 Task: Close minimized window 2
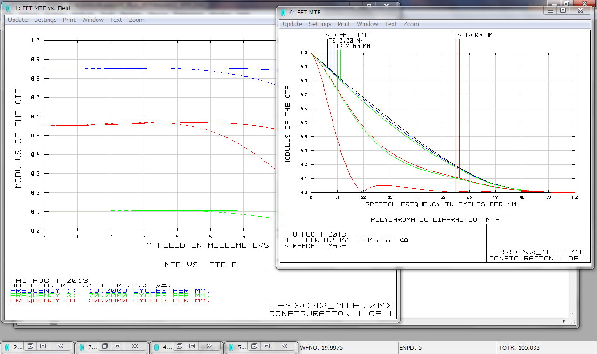tap(61, 347)
